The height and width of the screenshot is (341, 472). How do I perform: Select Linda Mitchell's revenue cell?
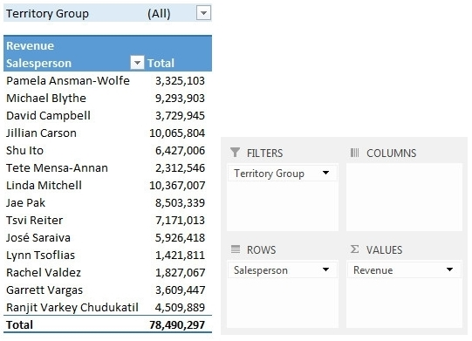point(177,186)
